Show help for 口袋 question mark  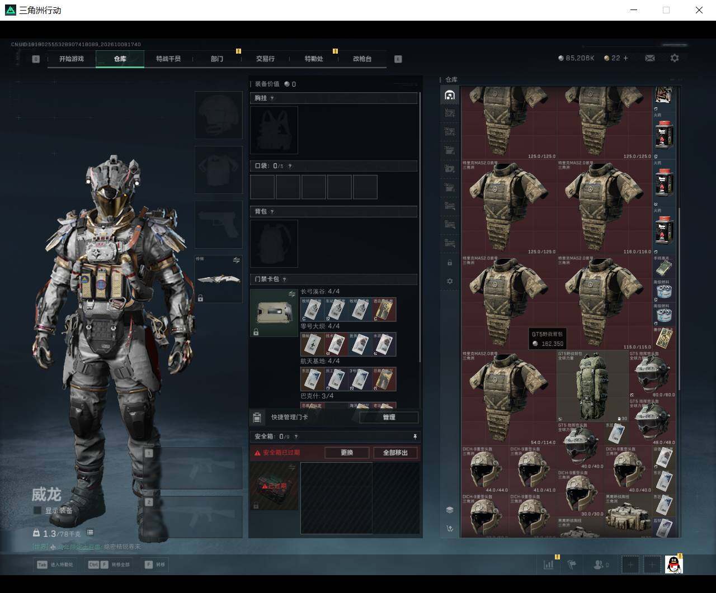(289, 166)
